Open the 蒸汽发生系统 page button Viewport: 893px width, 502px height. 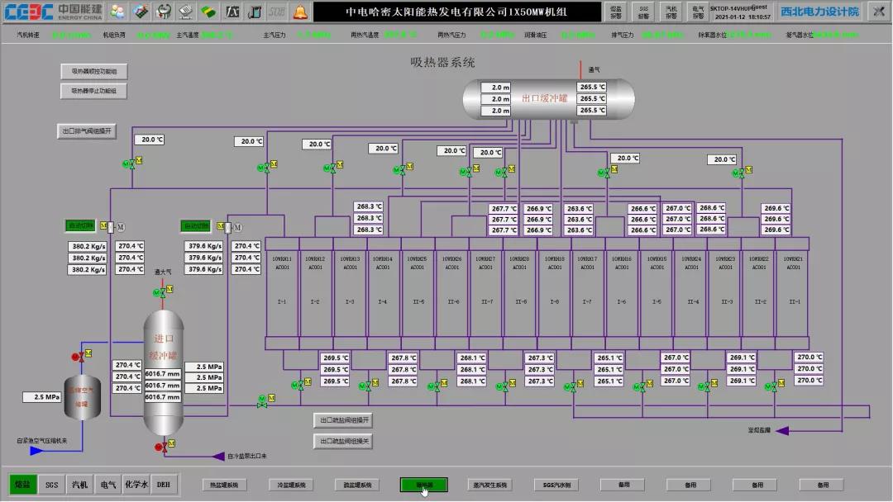click(489, 485)
